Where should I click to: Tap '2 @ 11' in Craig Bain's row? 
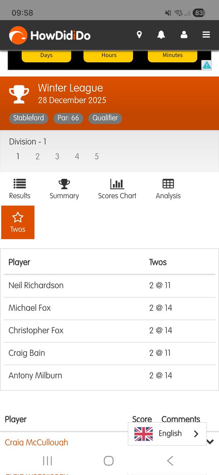pyautogui.click(x=160, y=353)
